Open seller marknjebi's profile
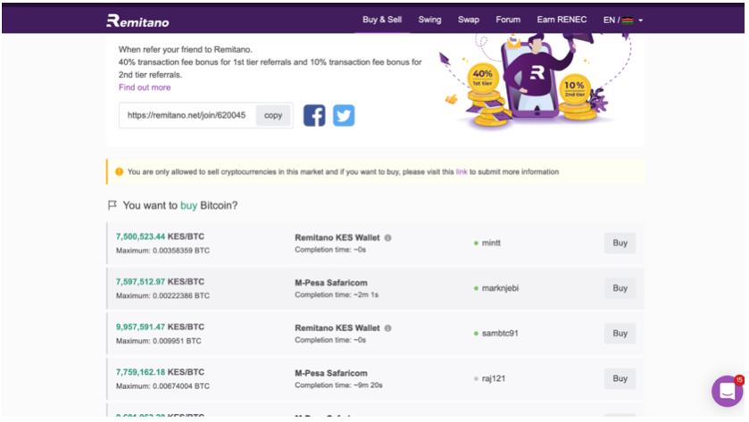The height and width of the screenshot is (422, 749). pos(500,288)
